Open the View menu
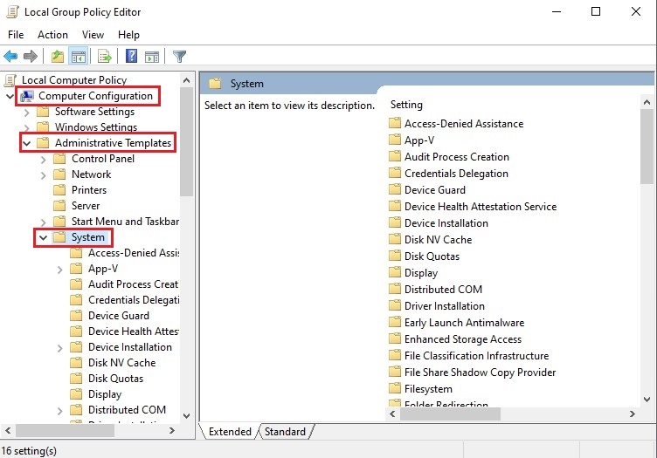Screen dimensions: 657x458 pyautogui.click(x=93, y=35)
